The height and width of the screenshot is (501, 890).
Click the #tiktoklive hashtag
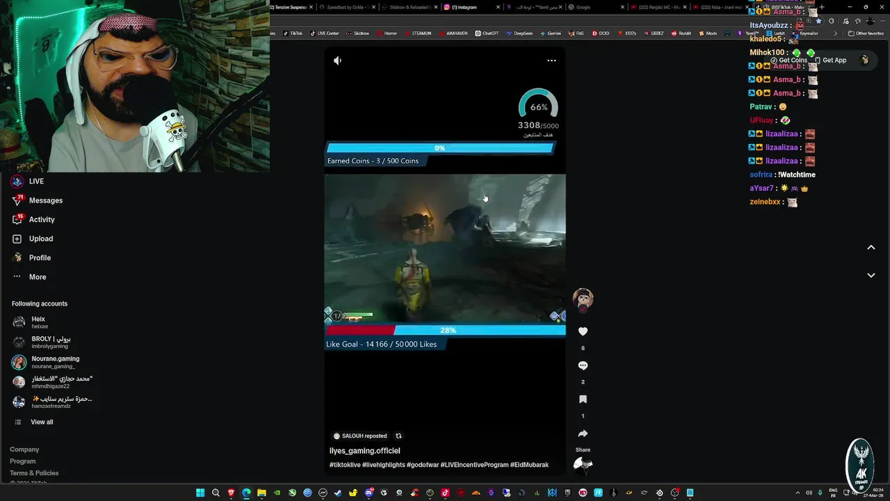click(345, 465)
